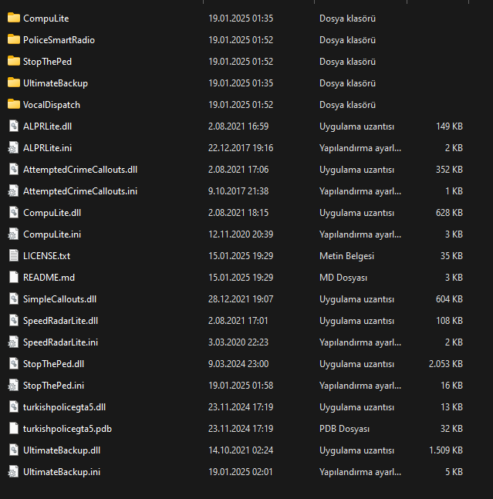Click the SpeedRadarLite.ini file icon

click(x=13, y=342)
